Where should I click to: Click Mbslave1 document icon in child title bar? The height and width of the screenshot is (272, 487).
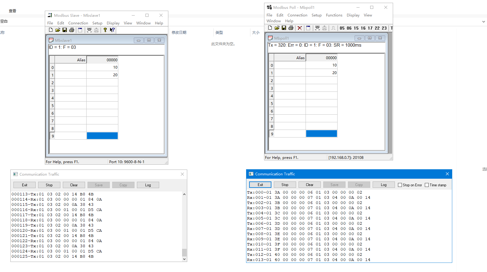pyautogui.click(x=51, y=40)
